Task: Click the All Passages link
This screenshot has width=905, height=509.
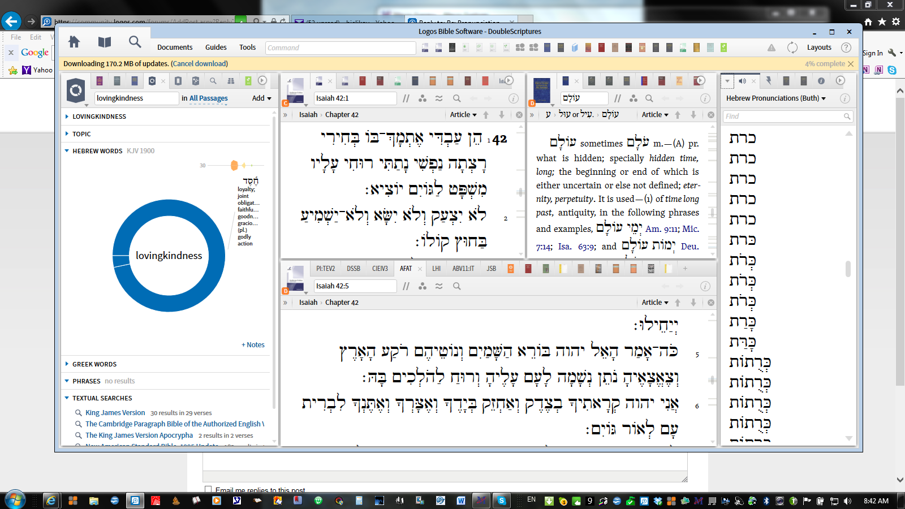Action: click(209, 98)
